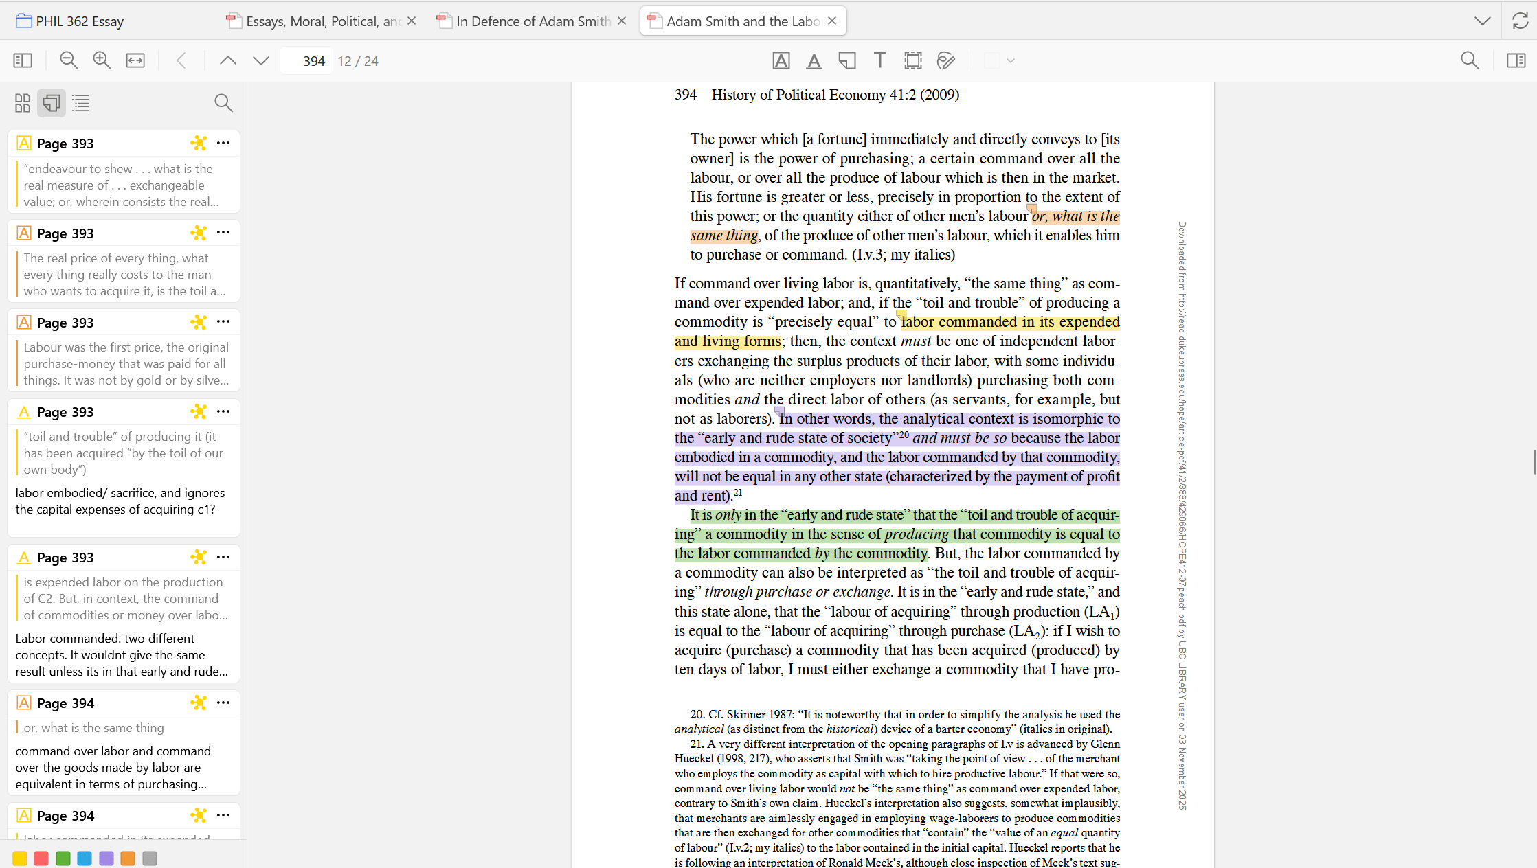
Task: Show outline view in sidebar
Action: (x=81, y=103)
